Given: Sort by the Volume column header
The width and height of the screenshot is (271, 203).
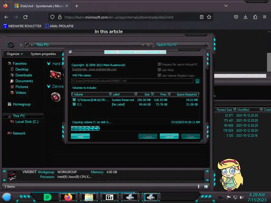Looking at the screenshot, I should [x=91, y=94].
